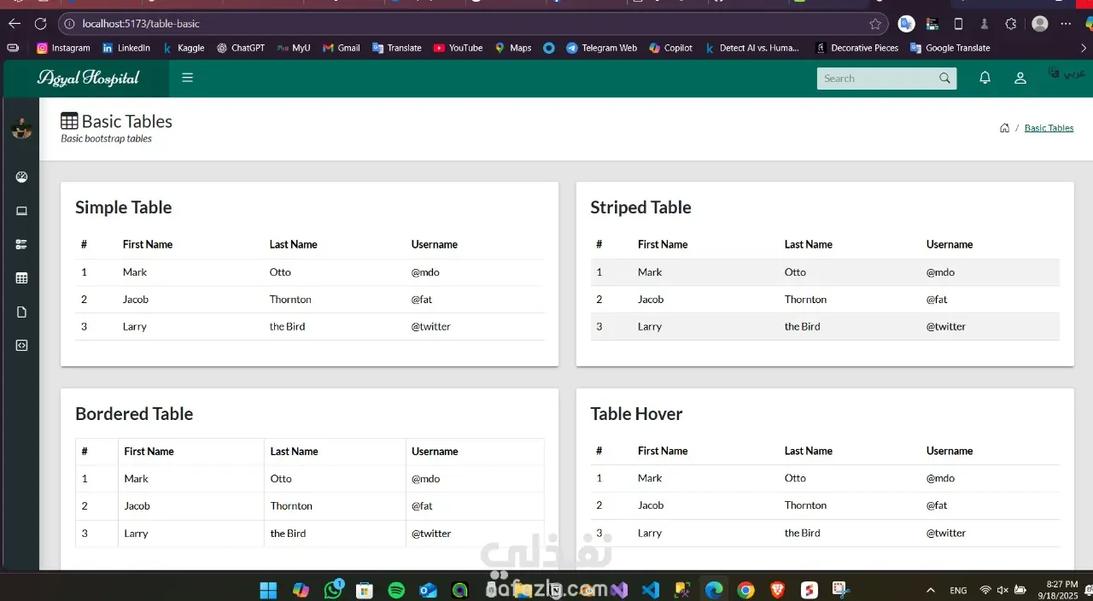Open the Gmail bookmark
The height and width of the screenshot is (601, 1093).
tap(342, 48)
